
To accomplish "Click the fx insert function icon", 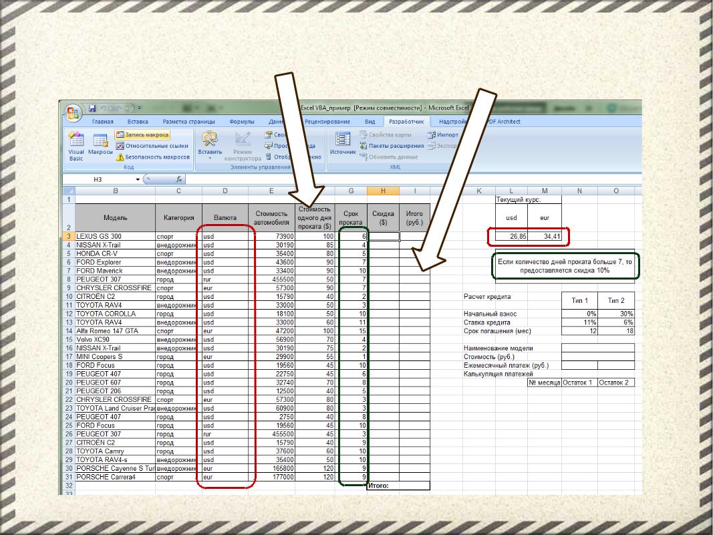I will tap(179, 179).
